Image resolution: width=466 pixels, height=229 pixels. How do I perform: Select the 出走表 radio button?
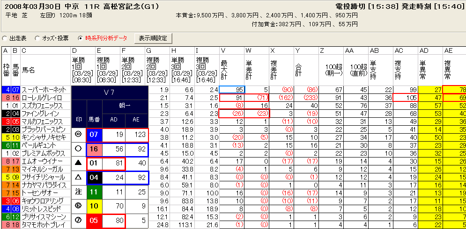[5, 38]
